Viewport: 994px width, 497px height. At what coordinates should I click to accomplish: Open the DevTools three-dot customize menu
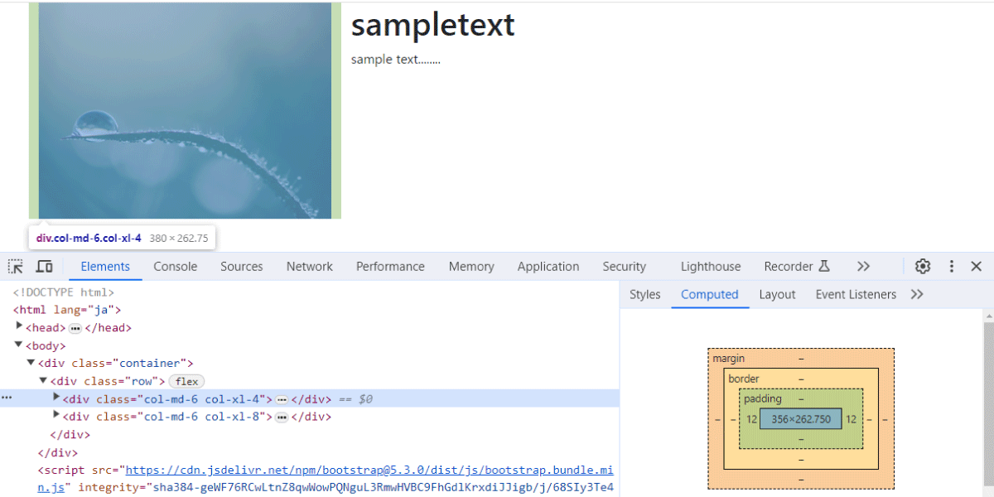coord(952,267)
